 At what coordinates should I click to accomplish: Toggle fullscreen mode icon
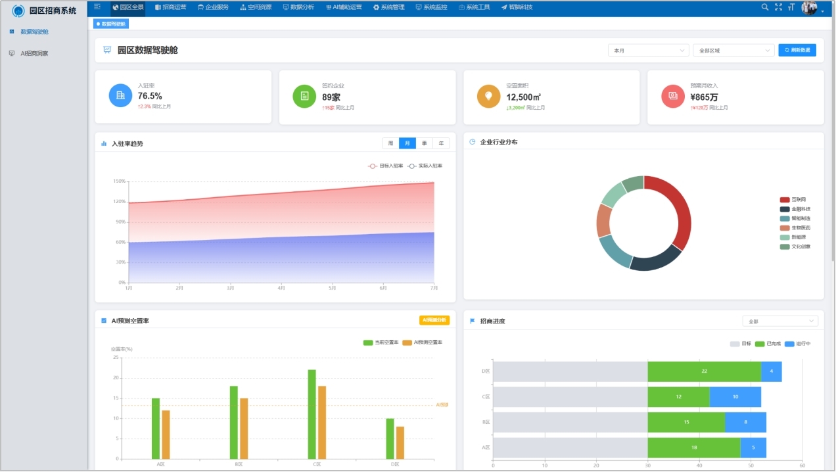point(778,7)
